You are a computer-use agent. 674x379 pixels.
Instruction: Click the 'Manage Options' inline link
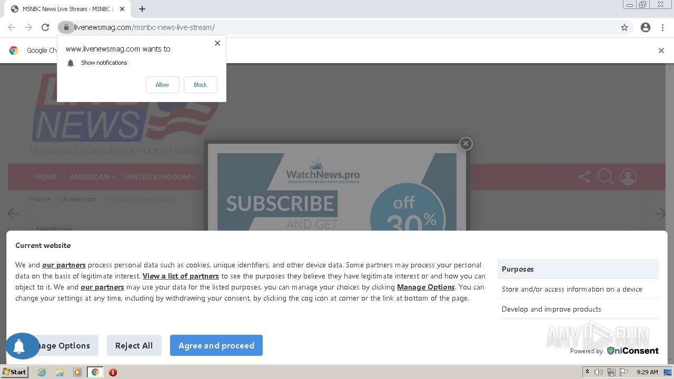(x=426, y=287)
